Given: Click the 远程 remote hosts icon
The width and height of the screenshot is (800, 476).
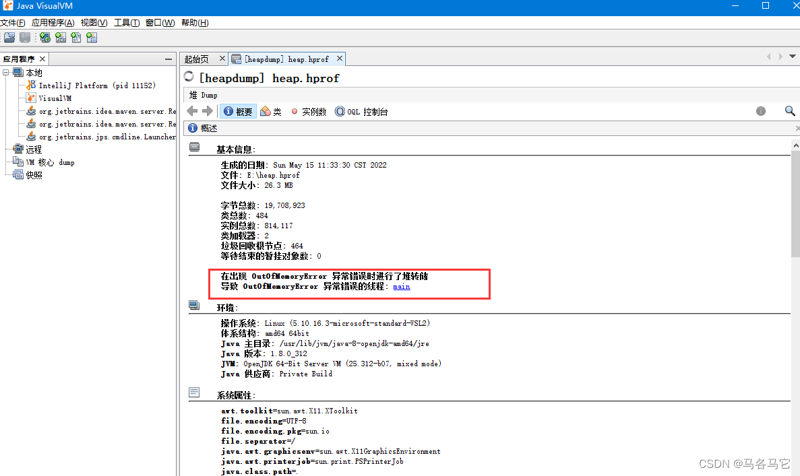Looking at the screenshot, I should pos(18,149).
